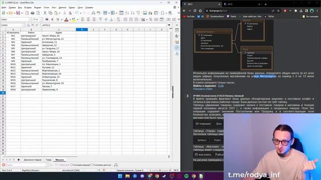Open Find and Replace from the main toolbar
Image resolution: width=321 pixels, height=180 pixels.
[x=93, y=13]
